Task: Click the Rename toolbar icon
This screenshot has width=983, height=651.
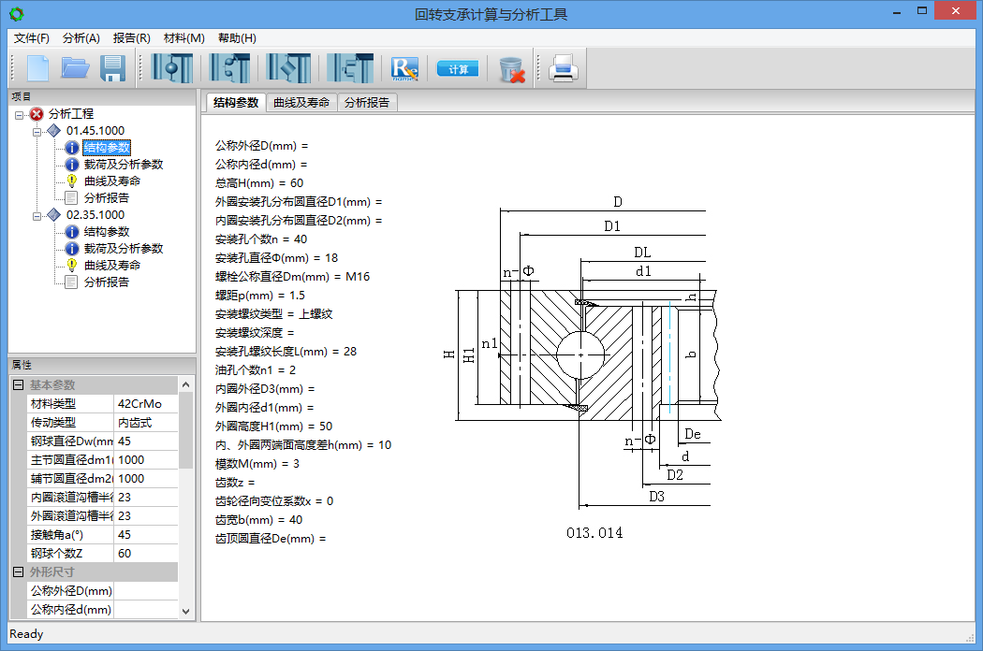Action: tap(404, 69)
